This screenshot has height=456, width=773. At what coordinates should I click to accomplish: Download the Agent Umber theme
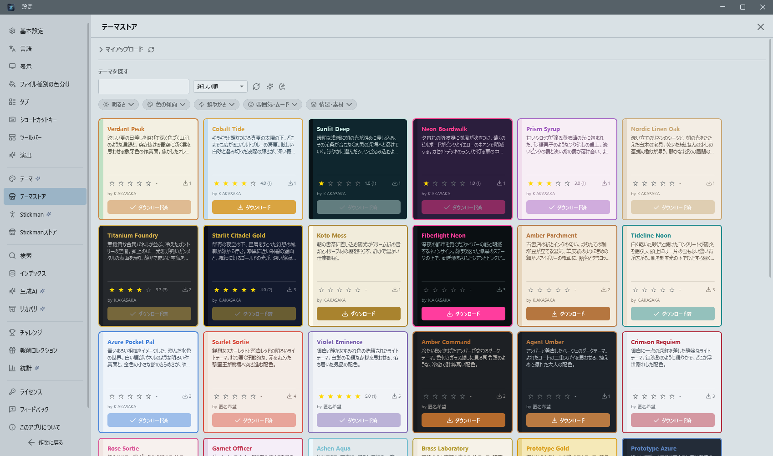568,420
